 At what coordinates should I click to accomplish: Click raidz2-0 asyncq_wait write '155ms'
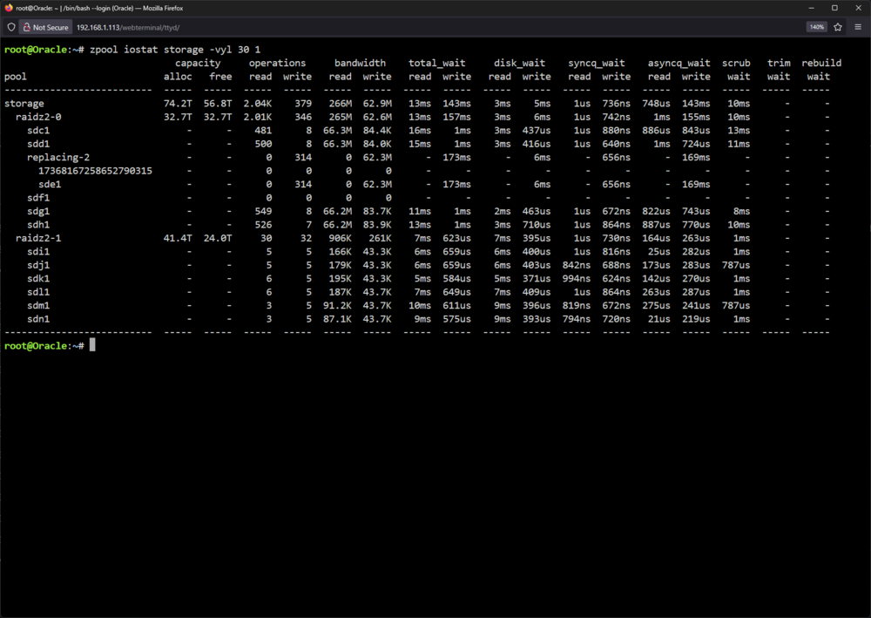point(696,117)
